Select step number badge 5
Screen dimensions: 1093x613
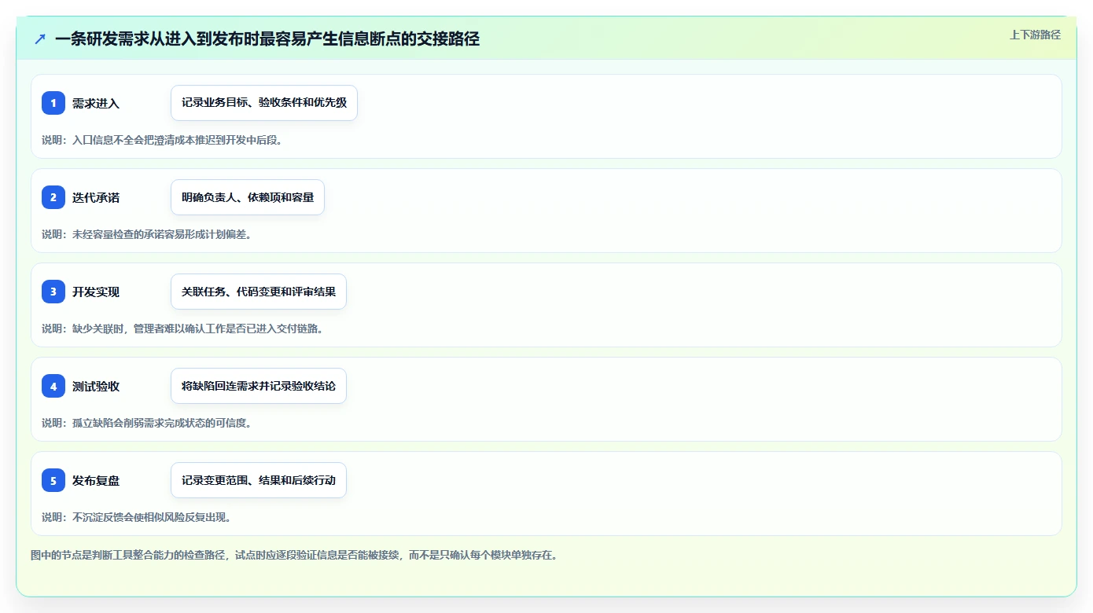(x=53, y=480)
